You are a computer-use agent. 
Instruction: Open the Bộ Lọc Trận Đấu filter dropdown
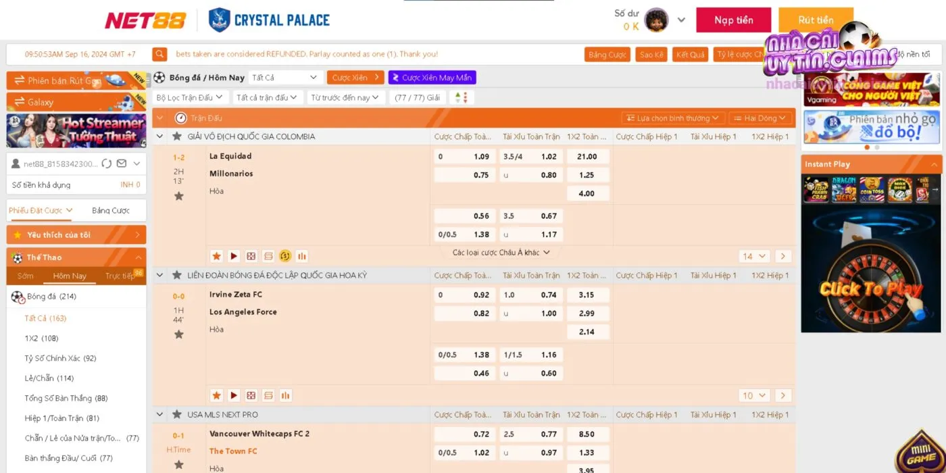pos(189,97)
